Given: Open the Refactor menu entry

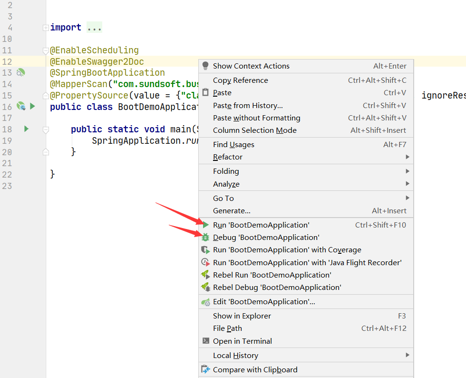Looking at the screenshot, I should tap(306, 157).
